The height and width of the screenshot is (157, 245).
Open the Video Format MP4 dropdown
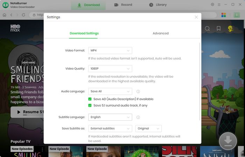click(110, 51)
